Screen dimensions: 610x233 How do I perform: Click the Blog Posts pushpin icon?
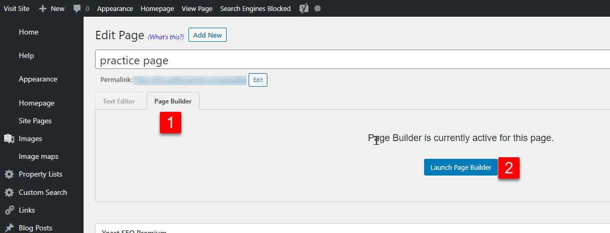click(x=9, y=228)
